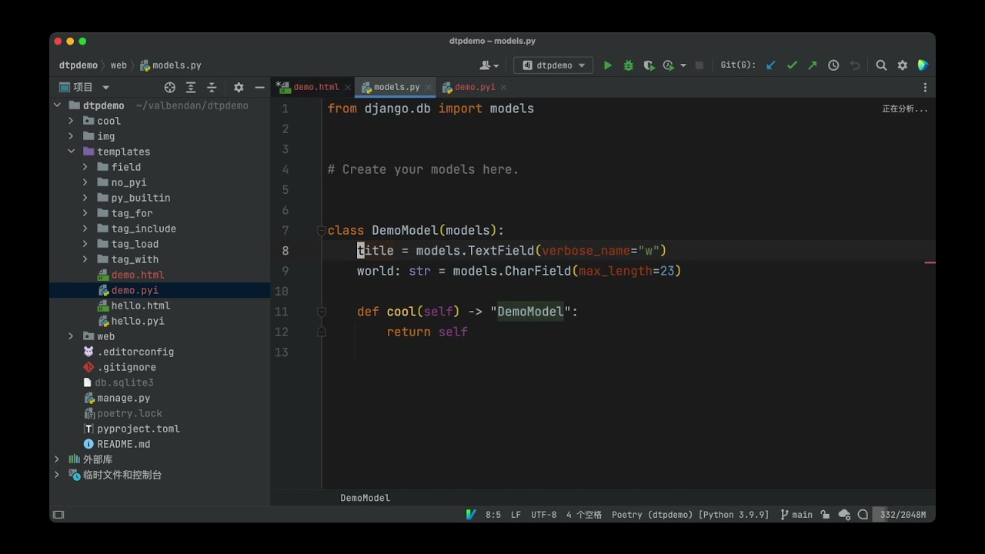This screenshot has width=985, height=554.
Task: Expand the web folder in tree
Action: click(x=71, y=336)
